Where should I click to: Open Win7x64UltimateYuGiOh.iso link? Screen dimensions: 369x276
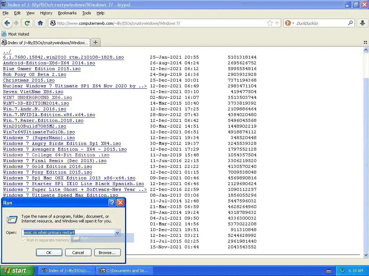(x=39, y=132)
